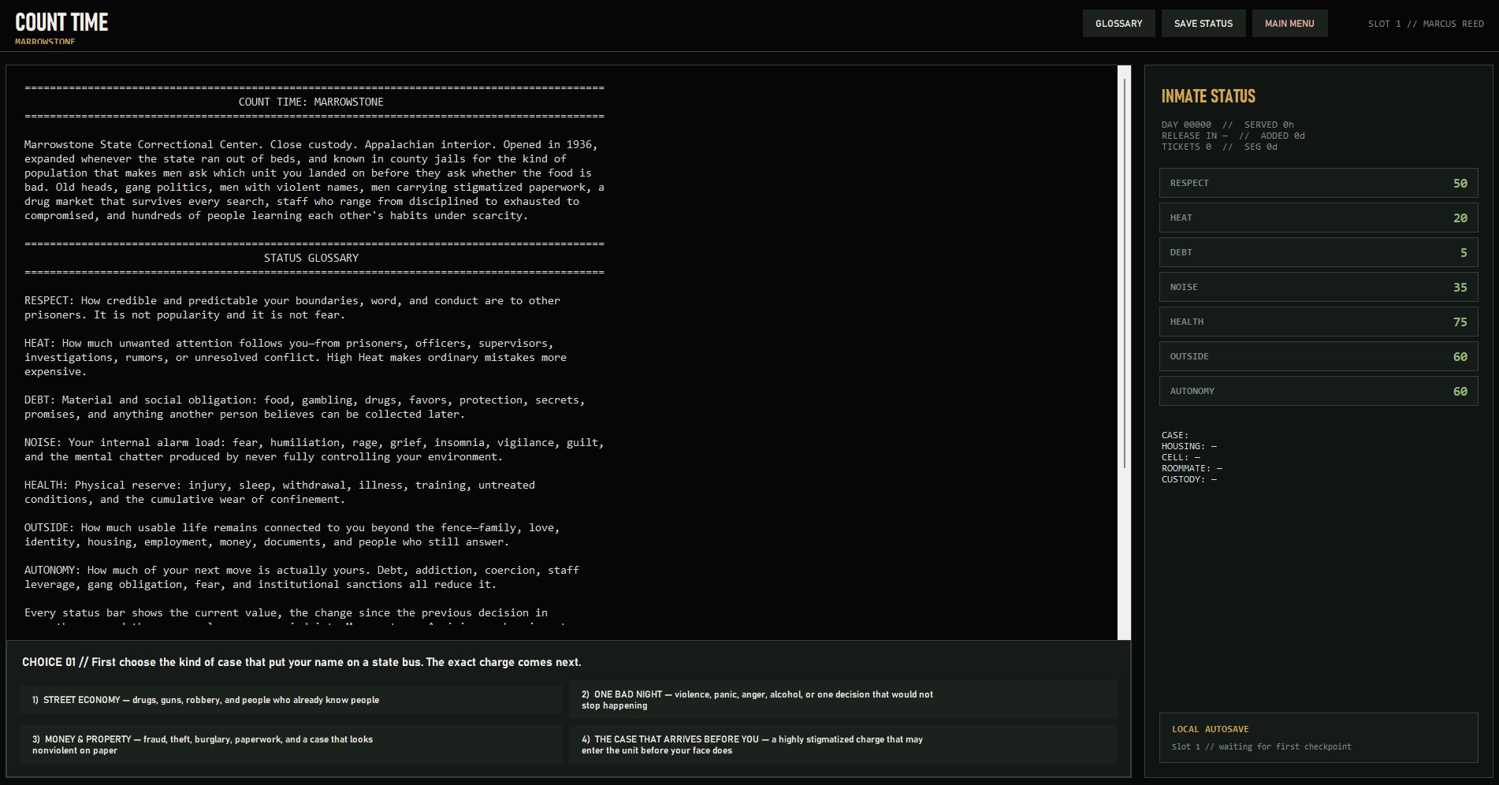Select the Heat status bar
The height and width of the screenshot is (785, 1499).
[x=1319, y=218]
